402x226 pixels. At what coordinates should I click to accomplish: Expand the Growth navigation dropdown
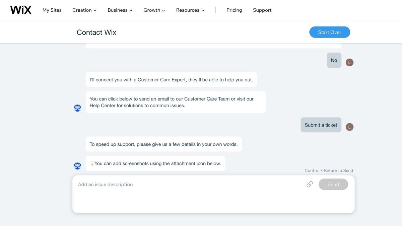[154, 10]
